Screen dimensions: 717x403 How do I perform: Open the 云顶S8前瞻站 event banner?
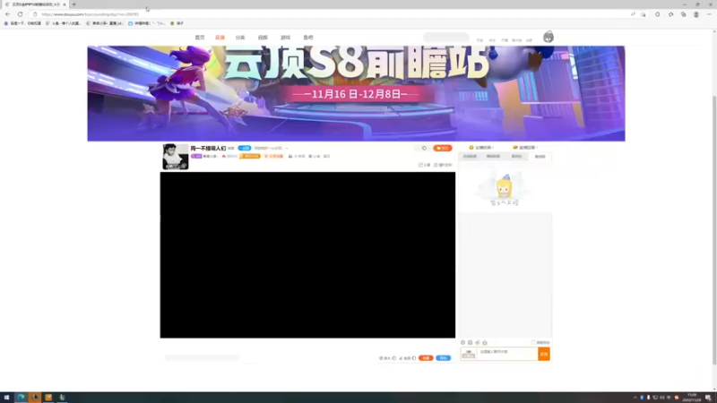coord(356,93)
